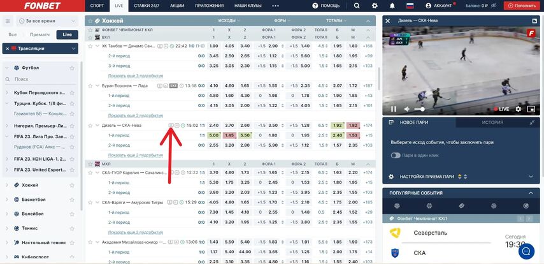Screen dimensions: 544x264
Task: Show more sub-events under Буран Воронеж — Лада
Action: [136, 115]
